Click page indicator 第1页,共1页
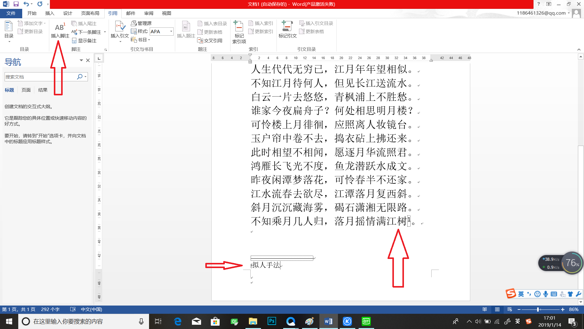The width and height of the screenshot is (584, 329). pyautogui.click(x=19, y=309)
